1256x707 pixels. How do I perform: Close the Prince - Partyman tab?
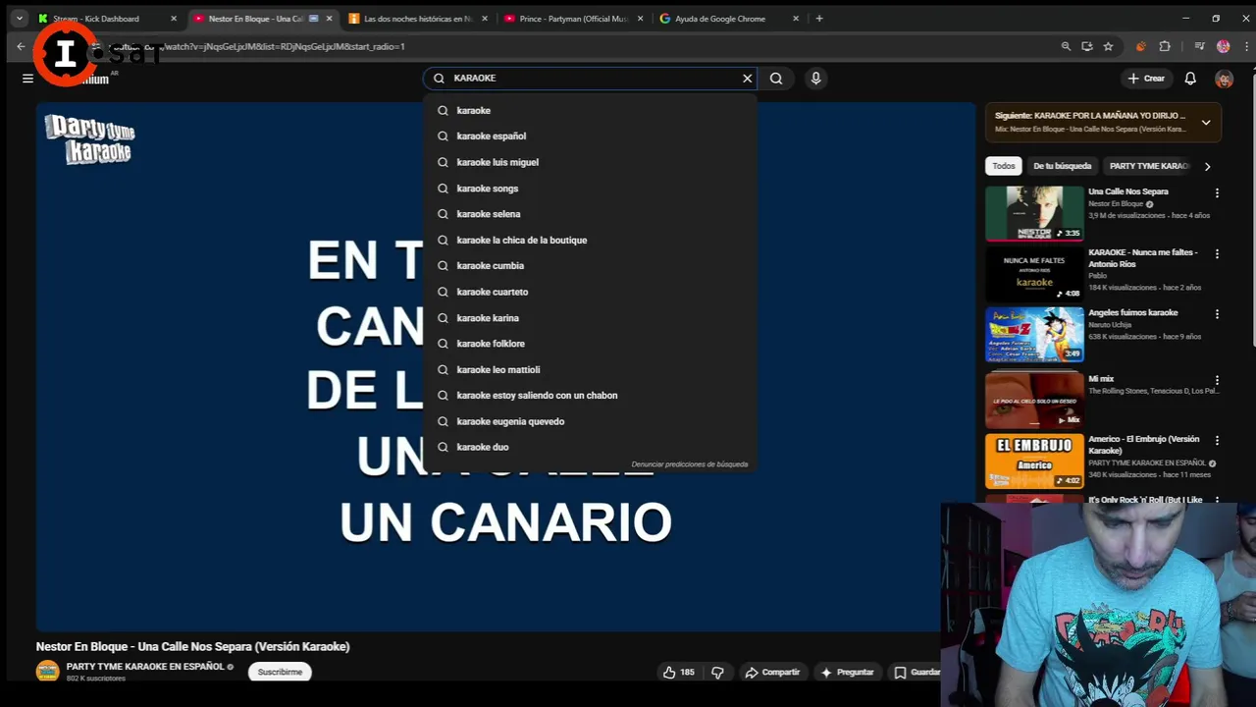pos(640,19)
